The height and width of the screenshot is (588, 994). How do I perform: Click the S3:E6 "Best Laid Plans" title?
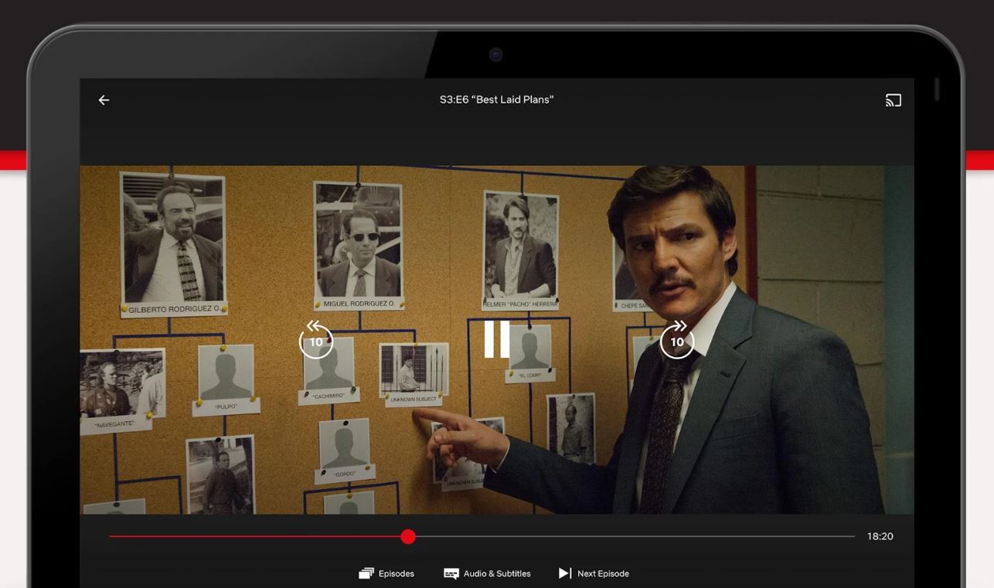[x=496, y=100]
